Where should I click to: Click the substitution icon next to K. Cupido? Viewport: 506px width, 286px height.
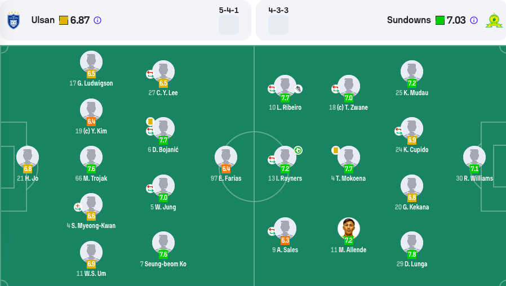[398, 131]
